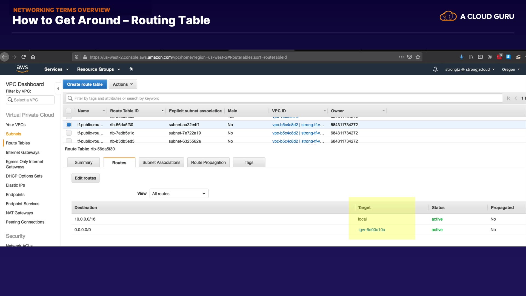526x296 pixels.
Task: Expand the View All routes combo box
Action: [x=179, y=193]
